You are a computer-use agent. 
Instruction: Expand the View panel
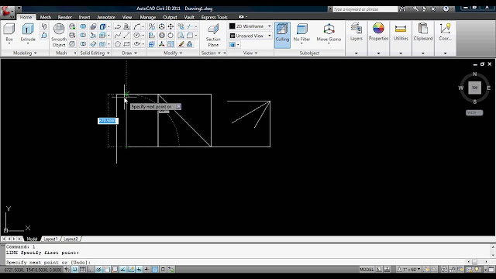click(250, 53)
